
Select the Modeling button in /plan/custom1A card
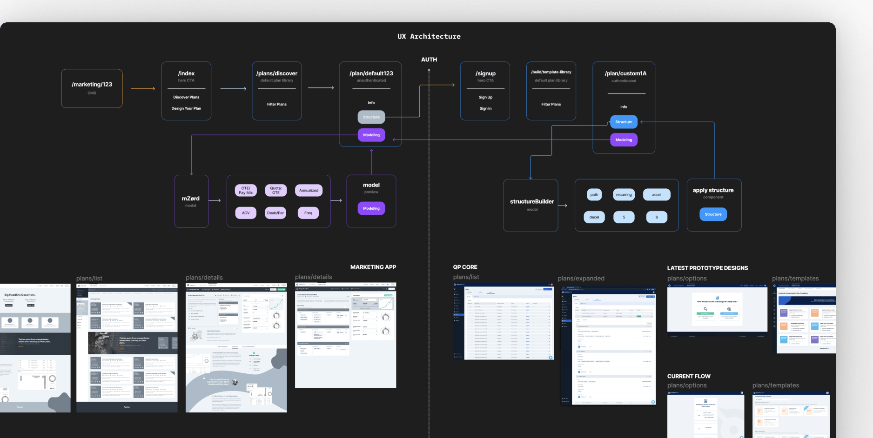[624, 139]
